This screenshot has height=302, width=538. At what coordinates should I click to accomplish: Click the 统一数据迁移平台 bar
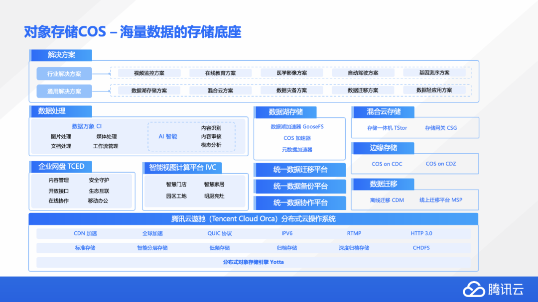(x=300, y=170)
